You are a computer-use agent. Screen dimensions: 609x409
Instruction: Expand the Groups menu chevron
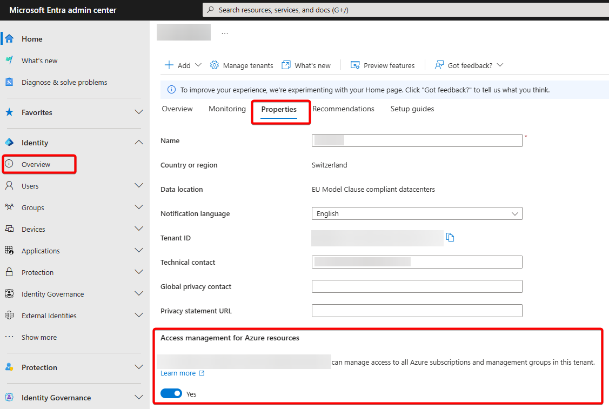[x=139, y=207]
